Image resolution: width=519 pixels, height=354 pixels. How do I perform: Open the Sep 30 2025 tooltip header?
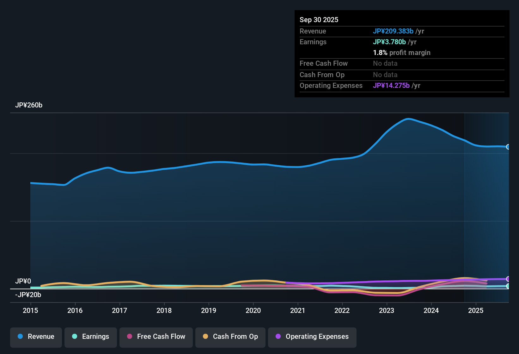pyautogui.click(x=319, y=20)
